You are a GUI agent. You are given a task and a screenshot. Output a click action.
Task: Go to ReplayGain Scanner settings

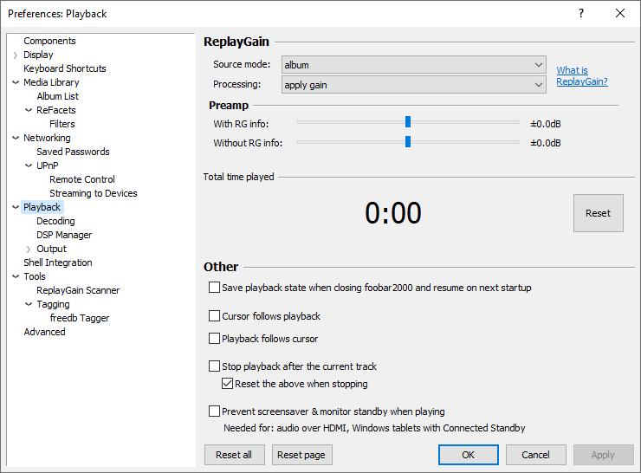(x=78, y=290)
